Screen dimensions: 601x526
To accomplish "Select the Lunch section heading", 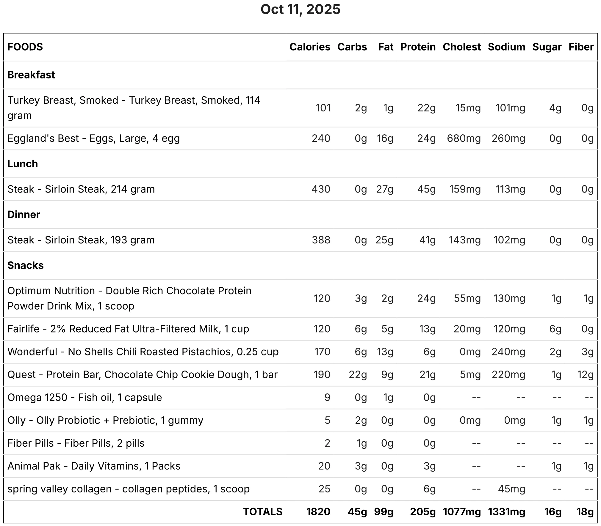I will pos(23,164).
